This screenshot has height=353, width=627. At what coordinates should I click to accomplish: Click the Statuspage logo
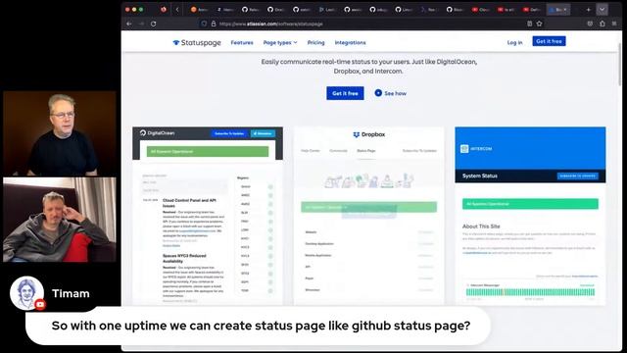point(197,42)
